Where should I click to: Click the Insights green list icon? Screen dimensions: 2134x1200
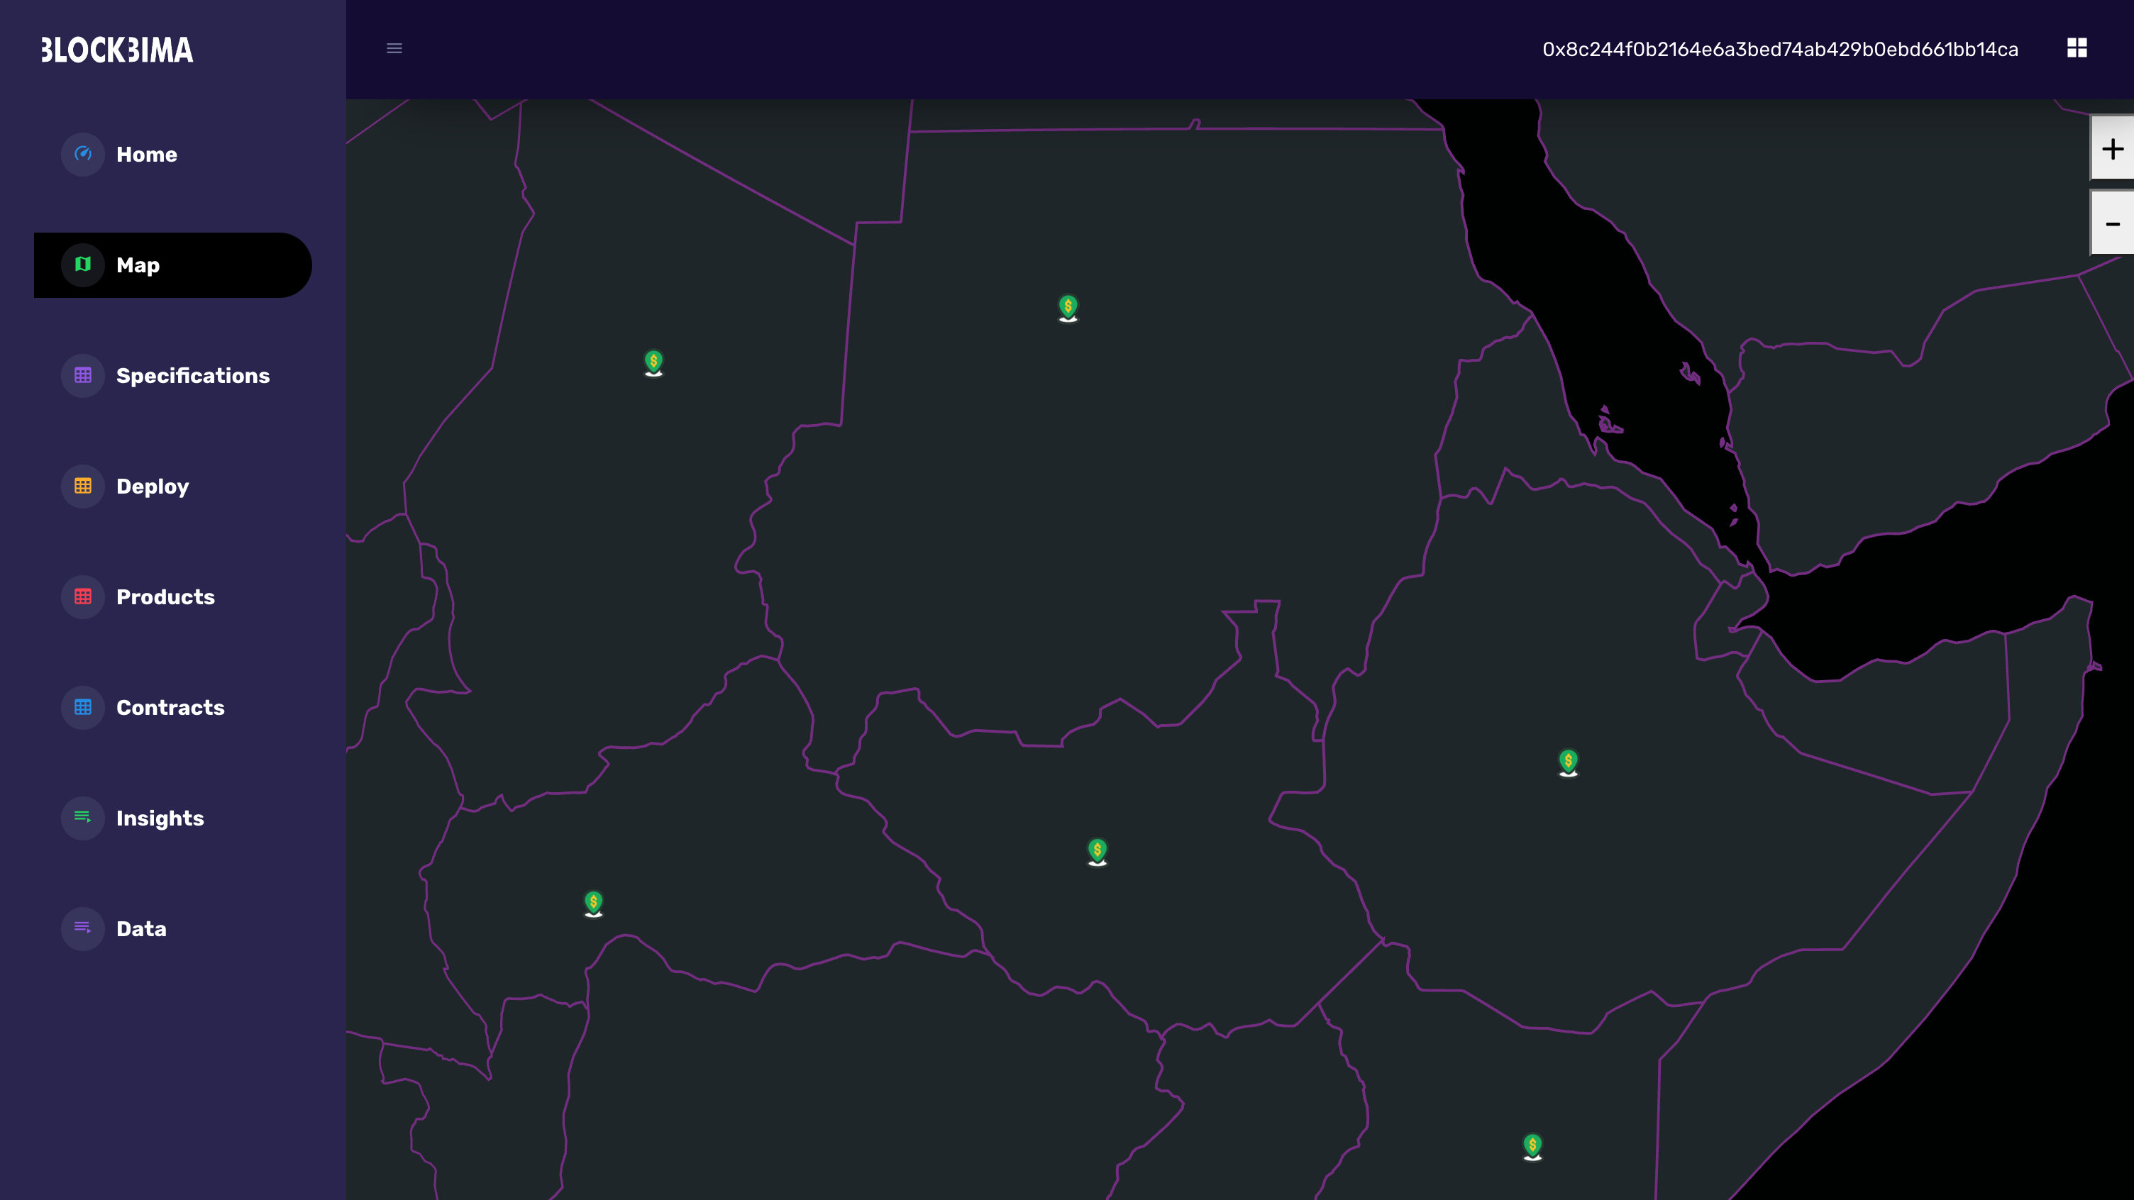point(83,818)
